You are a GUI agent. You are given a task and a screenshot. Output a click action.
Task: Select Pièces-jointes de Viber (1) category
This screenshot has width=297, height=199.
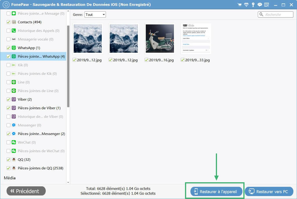[x=39, y=108]
